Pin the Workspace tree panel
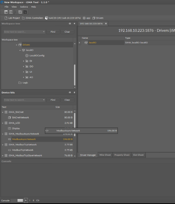The image size is (175, 204). pyautogui.click(x=74, y=24)
